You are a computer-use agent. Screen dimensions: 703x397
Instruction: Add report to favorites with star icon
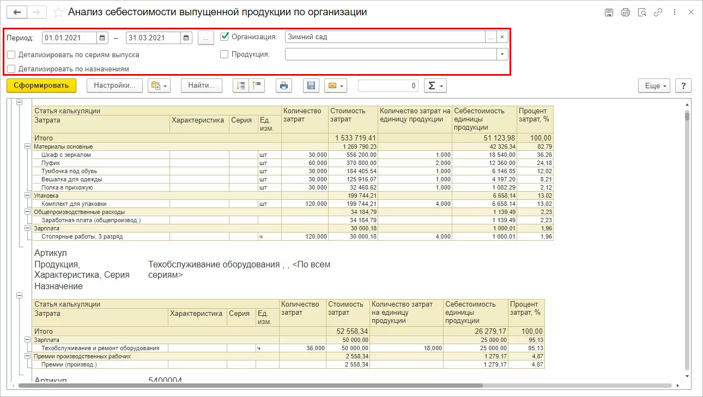pos(58,12)
